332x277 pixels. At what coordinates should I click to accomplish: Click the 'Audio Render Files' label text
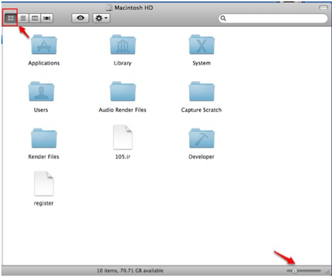coord(122,110)
